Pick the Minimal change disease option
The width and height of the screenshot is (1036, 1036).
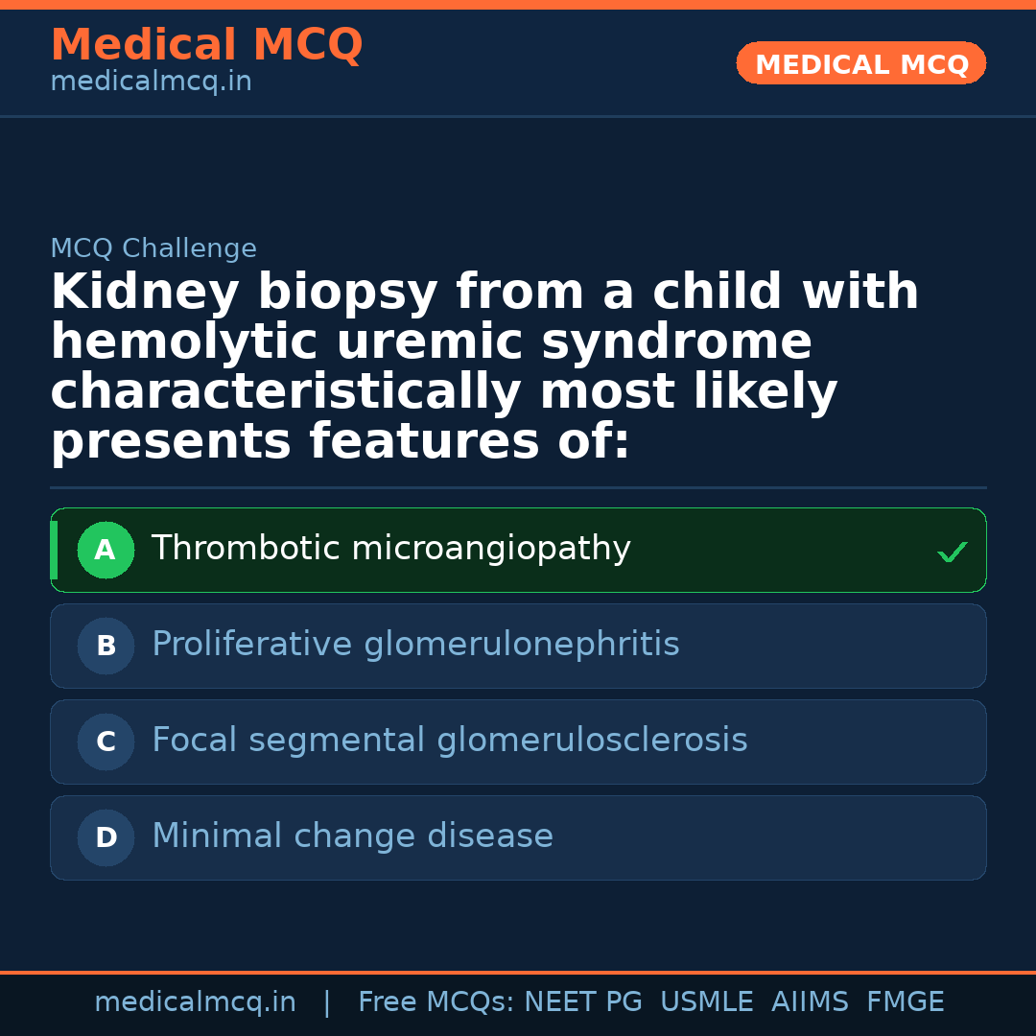coord(352,836)
